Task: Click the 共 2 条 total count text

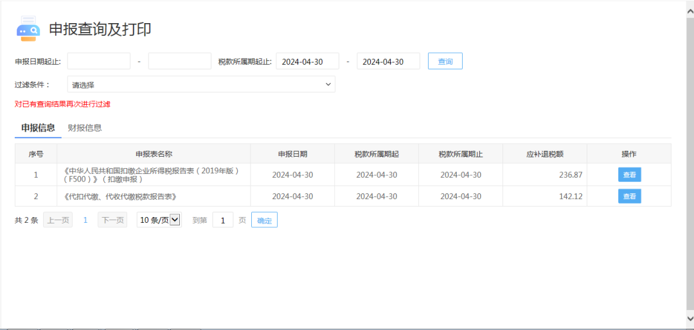Action: tap(26, 220)
